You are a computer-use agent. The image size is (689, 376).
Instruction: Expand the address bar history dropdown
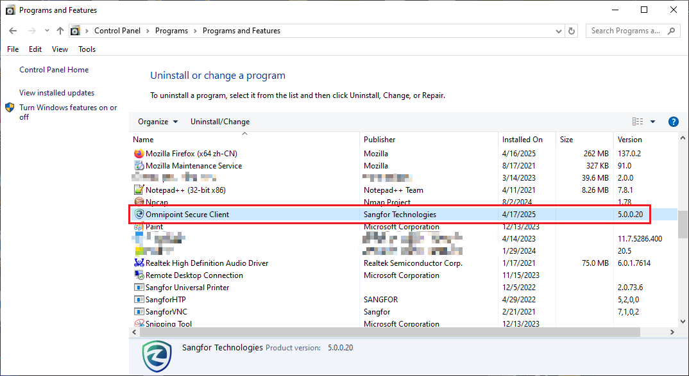[x=559, y=31]
